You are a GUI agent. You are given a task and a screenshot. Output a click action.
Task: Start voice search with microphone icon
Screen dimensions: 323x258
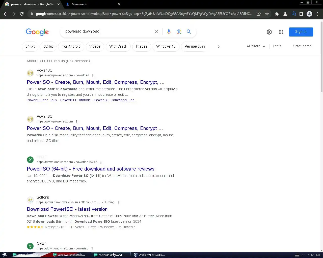tap(169, 32)
